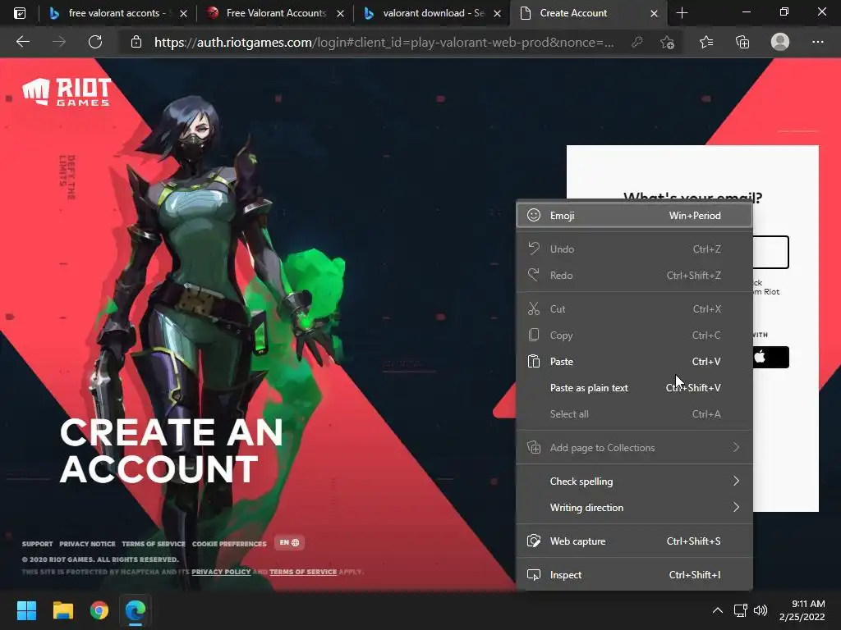841x630 pixels.
Task: Reload the page with the Refresh icon
Action: [95, 42]
